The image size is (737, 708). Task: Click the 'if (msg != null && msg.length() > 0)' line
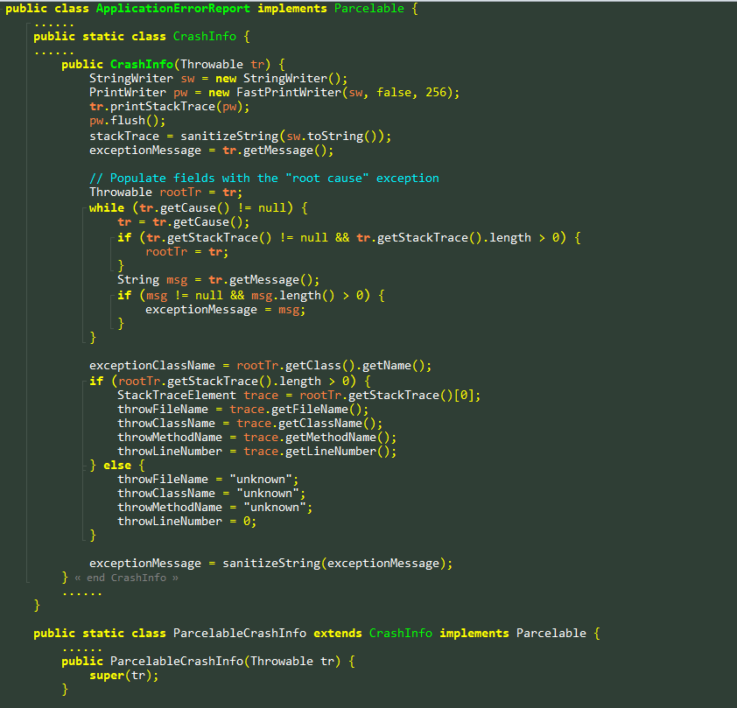251,296
